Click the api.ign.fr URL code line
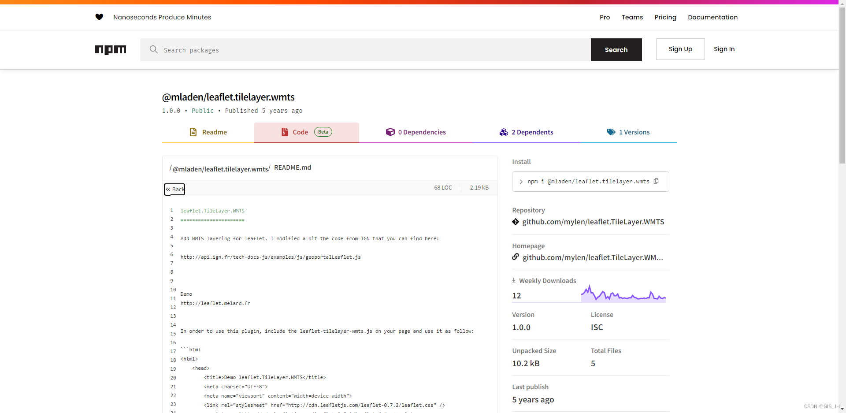This screenshot has height=413, width=846. (x=271, y=257)
